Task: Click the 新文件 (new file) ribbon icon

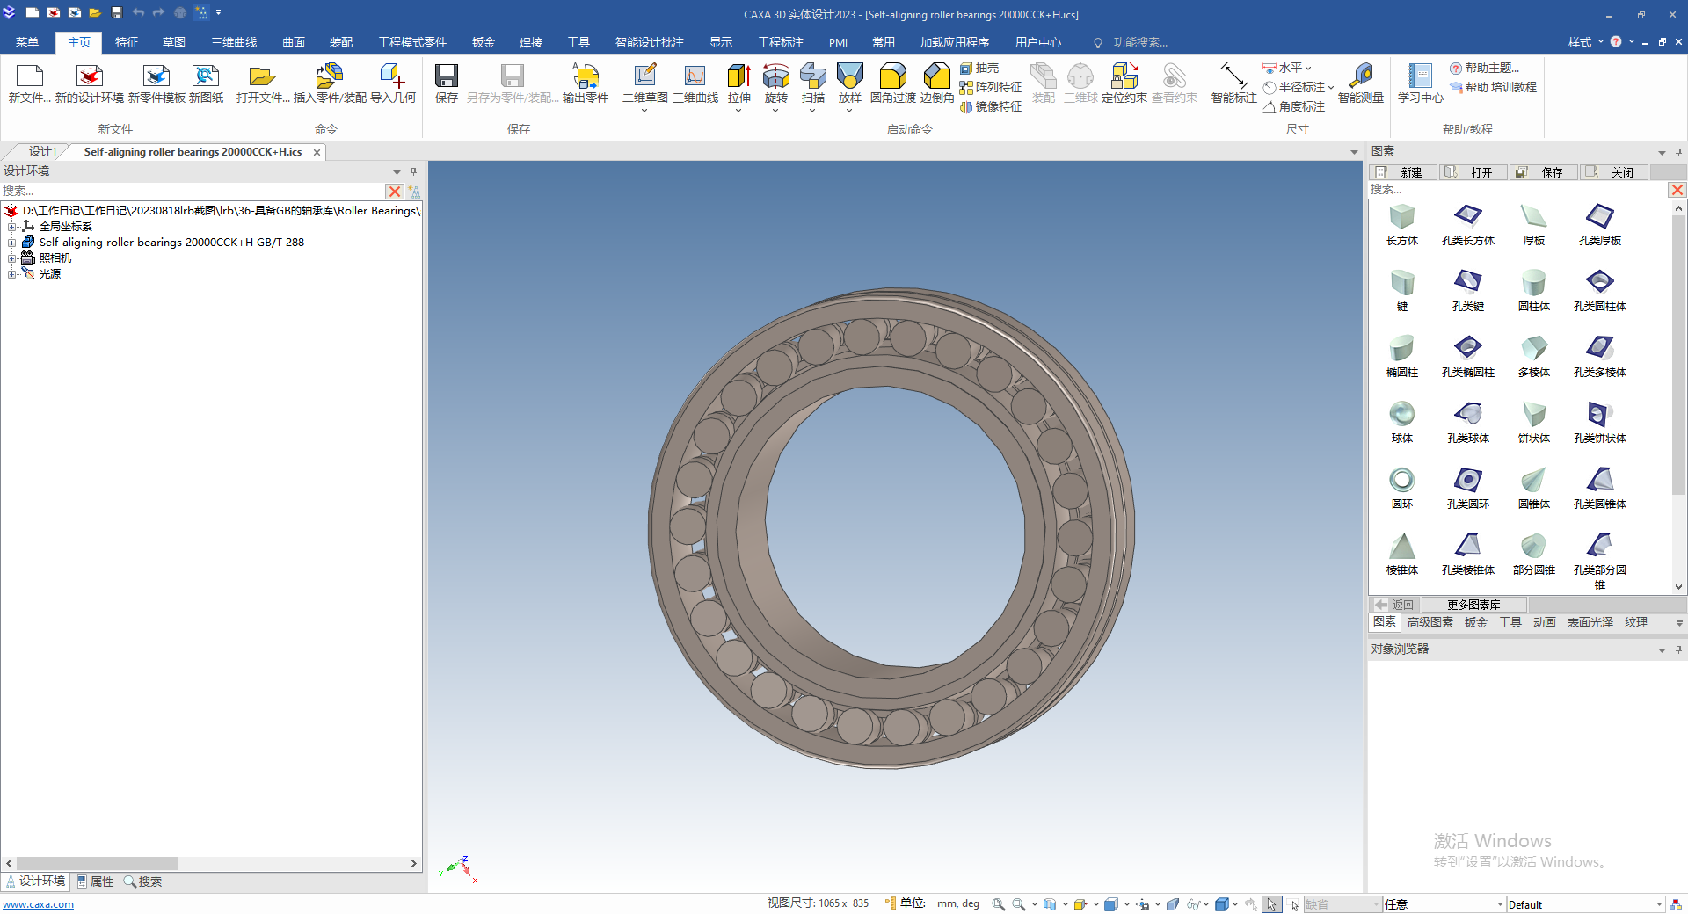Action: pos(29,83)
